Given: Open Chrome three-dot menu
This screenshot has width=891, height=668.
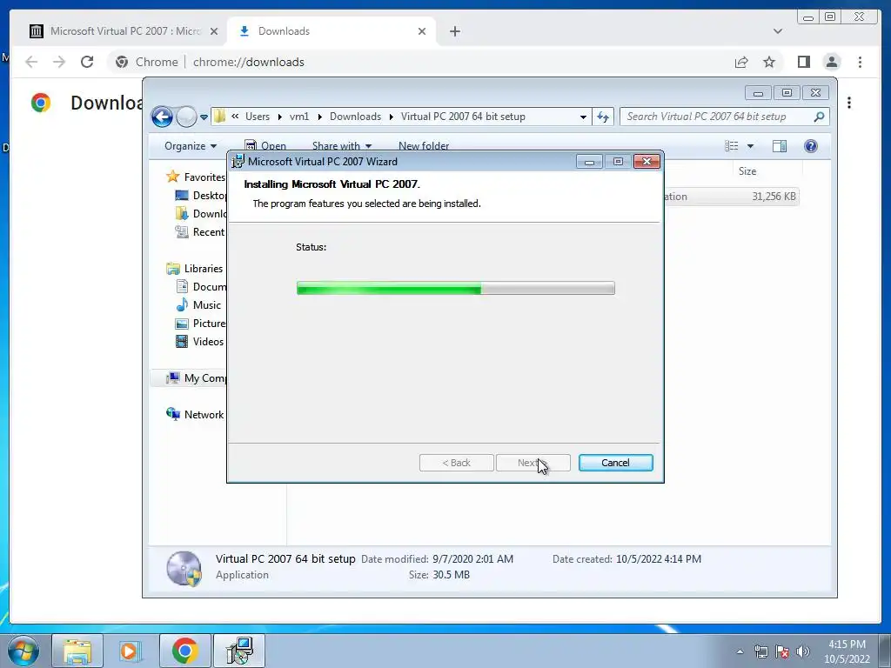Looking at the screenshot, I should pos(860,62).
